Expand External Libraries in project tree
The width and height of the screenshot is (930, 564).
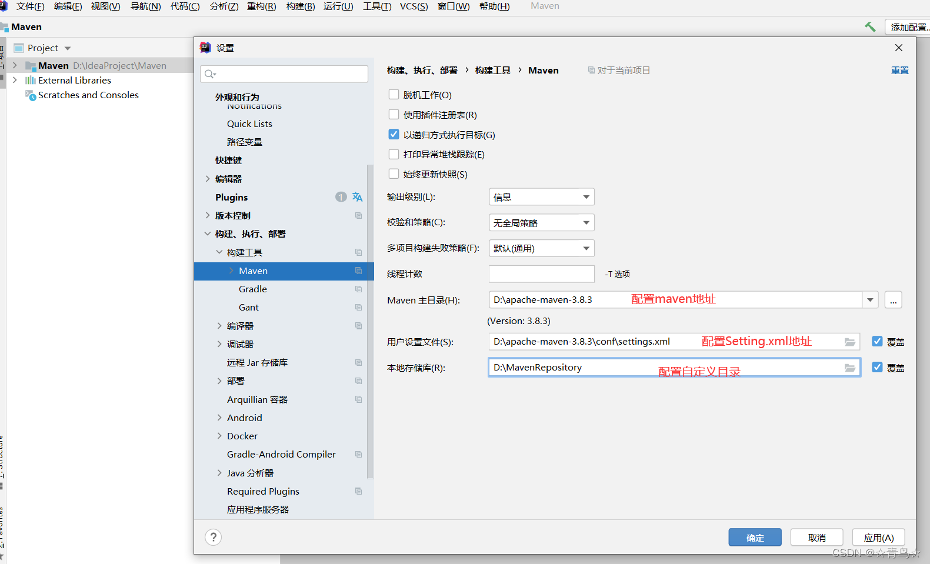(15, 80)
